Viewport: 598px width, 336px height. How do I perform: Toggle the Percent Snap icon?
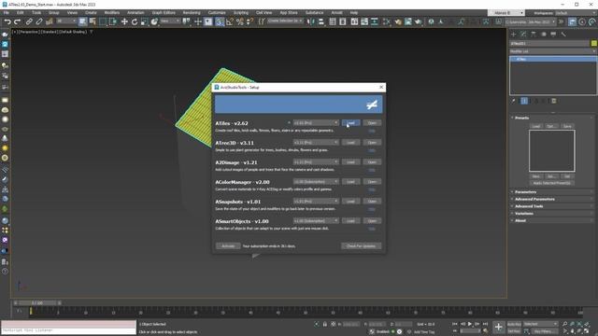pyautogui.click(x=239, y=22)
